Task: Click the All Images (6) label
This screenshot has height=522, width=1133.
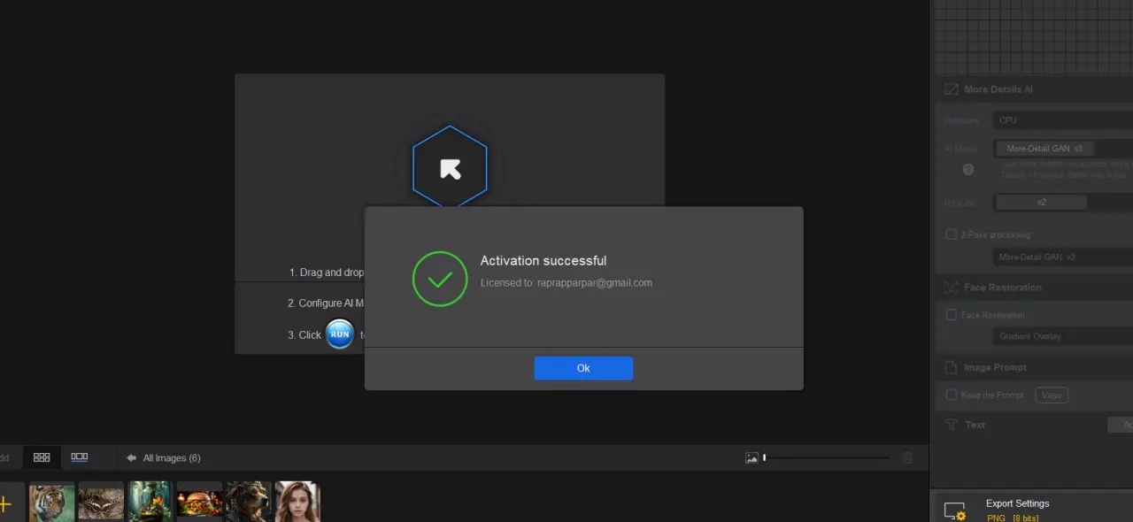Action: (x=172, y=458)
